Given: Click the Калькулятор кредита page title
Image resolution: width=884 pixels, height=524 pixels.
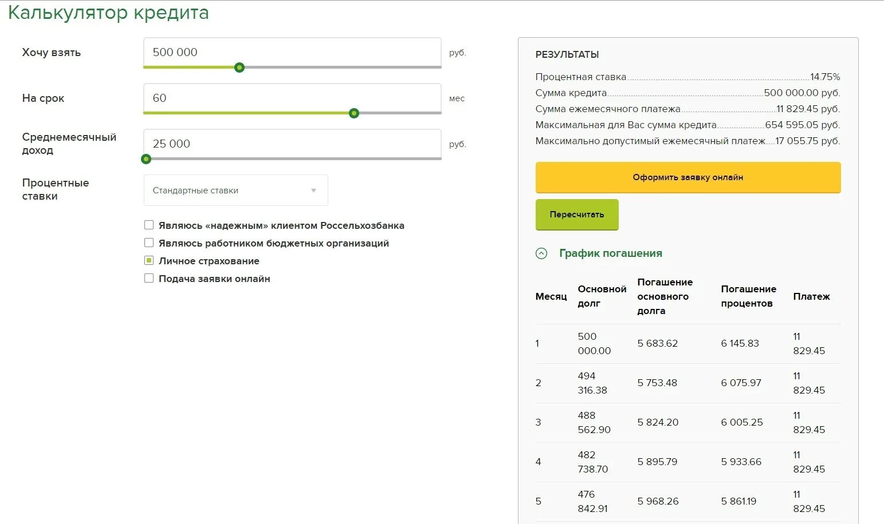Looking at the screenshot, I should click(108, 13).
